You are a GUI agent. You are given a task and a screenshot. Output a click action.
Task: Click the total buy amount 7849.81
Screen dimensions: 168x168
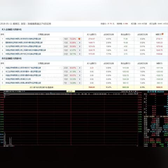(x=92, y=87)
